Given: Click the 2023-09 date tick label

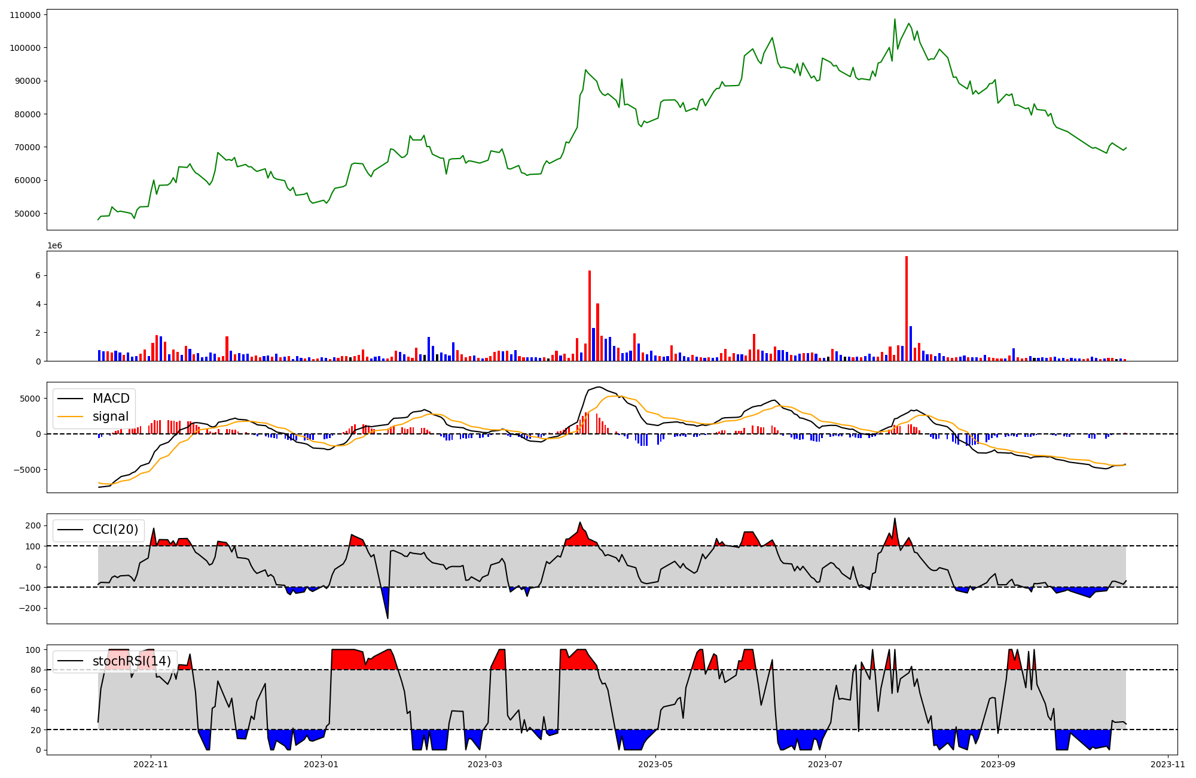Looking at the screenshot, I should 998,764.
